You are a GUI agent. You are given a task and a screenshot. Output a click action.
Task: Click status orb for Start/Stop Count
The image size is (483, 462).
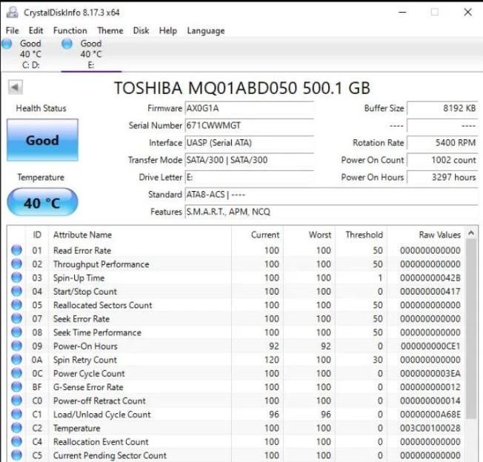(x=16, y=291)
